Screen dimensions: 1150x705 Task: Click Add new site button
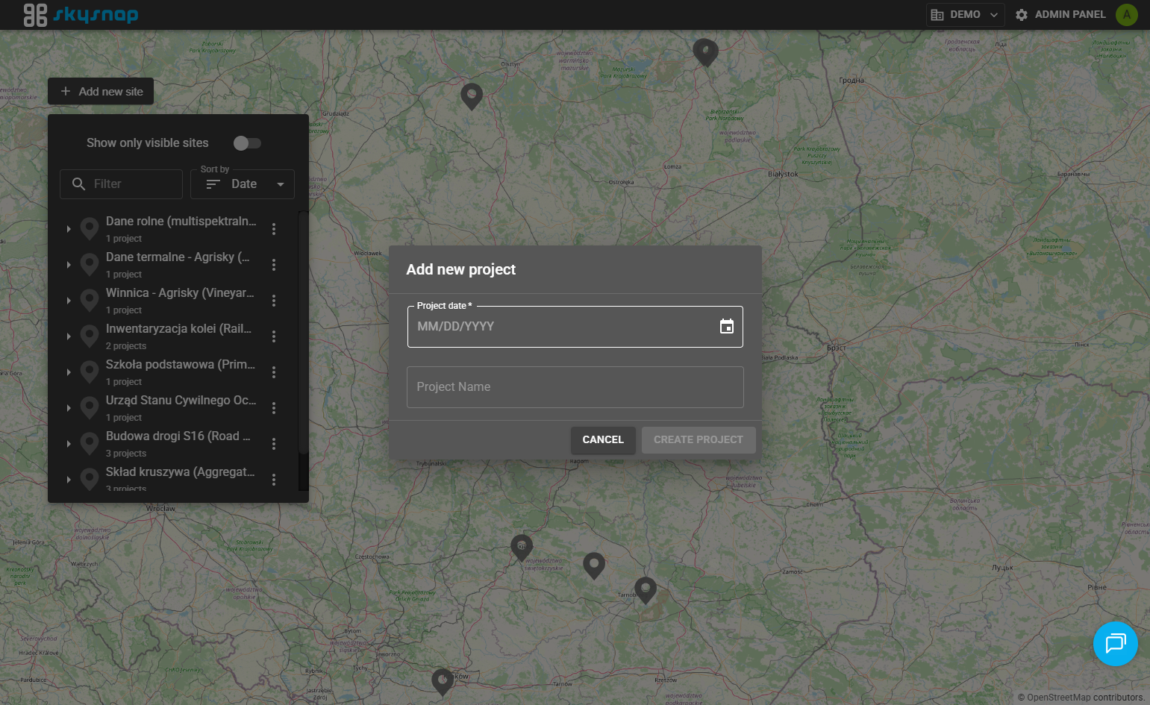[101, 91]
